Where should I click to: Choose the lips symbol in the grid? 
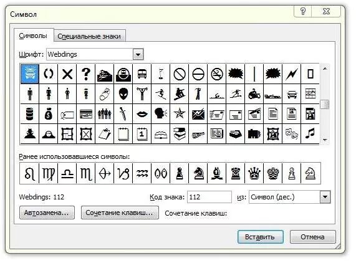(142, 113)
